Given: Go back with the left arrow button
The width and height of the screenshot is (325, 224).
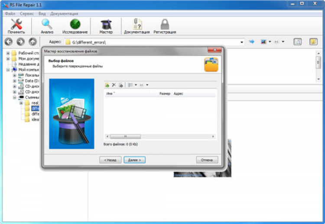Looking at the screenshot, I should (9, 42).
